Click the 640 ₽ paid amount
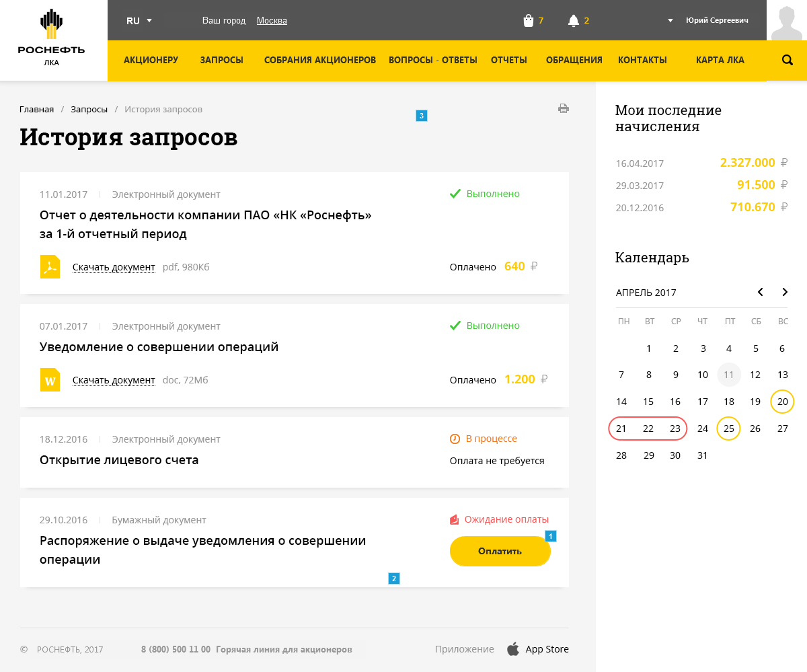Image resolution: width=807 pixels, height=672 pixels. 521,266
